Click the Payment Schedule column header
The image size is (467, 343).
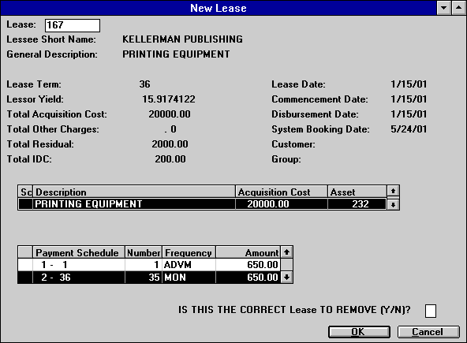tap(79, 252)
